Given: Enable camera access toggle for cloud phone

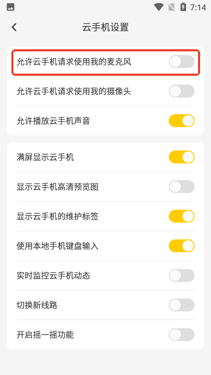Looking at the screenshot, I should click(x=181, y=91).
